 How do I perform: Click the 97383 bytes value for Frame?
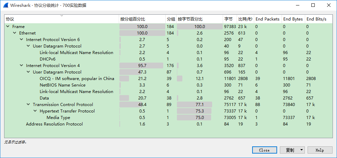[x=230, y=27]
